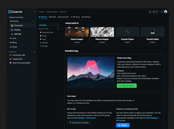Image resolution: width=174 pixels, height=129 pixels.
Task: Click the Production bucket avatar icon
Action: [12, 25]
